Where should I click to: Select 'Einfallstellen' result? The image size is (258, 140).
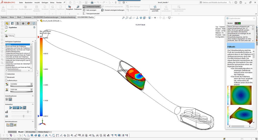(x=18, y=66)
